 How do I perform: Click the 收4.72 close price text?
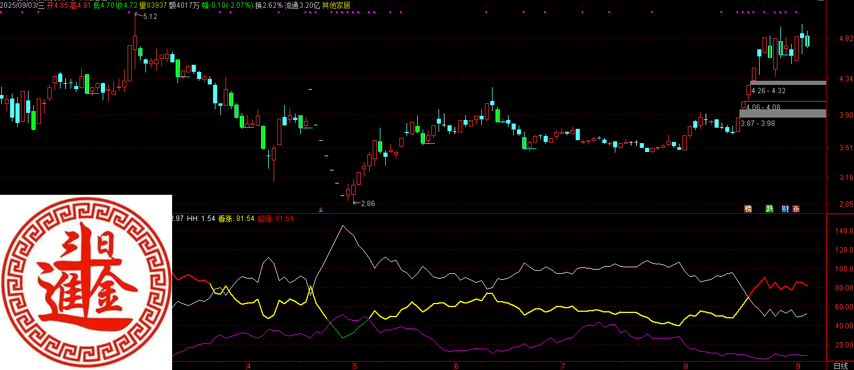pos(126,5)
